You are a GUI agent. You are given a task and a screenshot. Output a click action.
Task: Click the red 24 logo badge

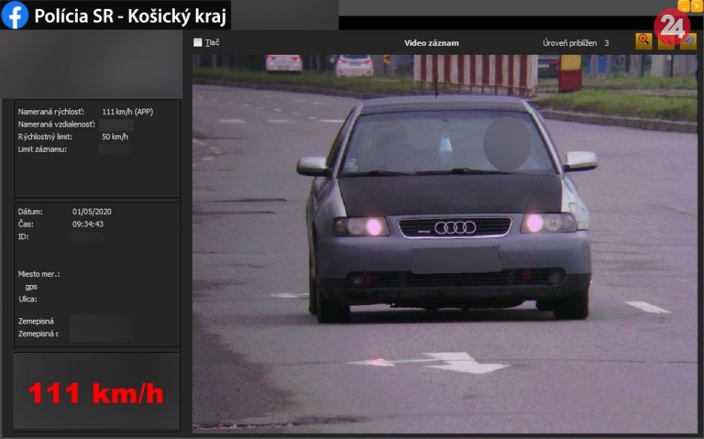tap(671, 26)
